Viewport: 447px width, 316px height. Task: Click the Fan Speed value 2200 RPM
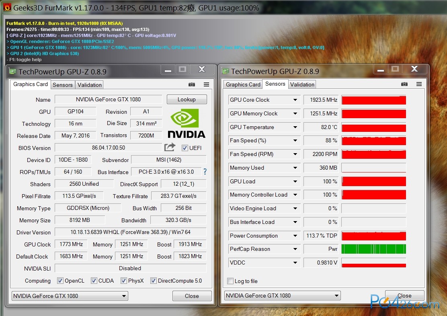[x=321, y=154]
